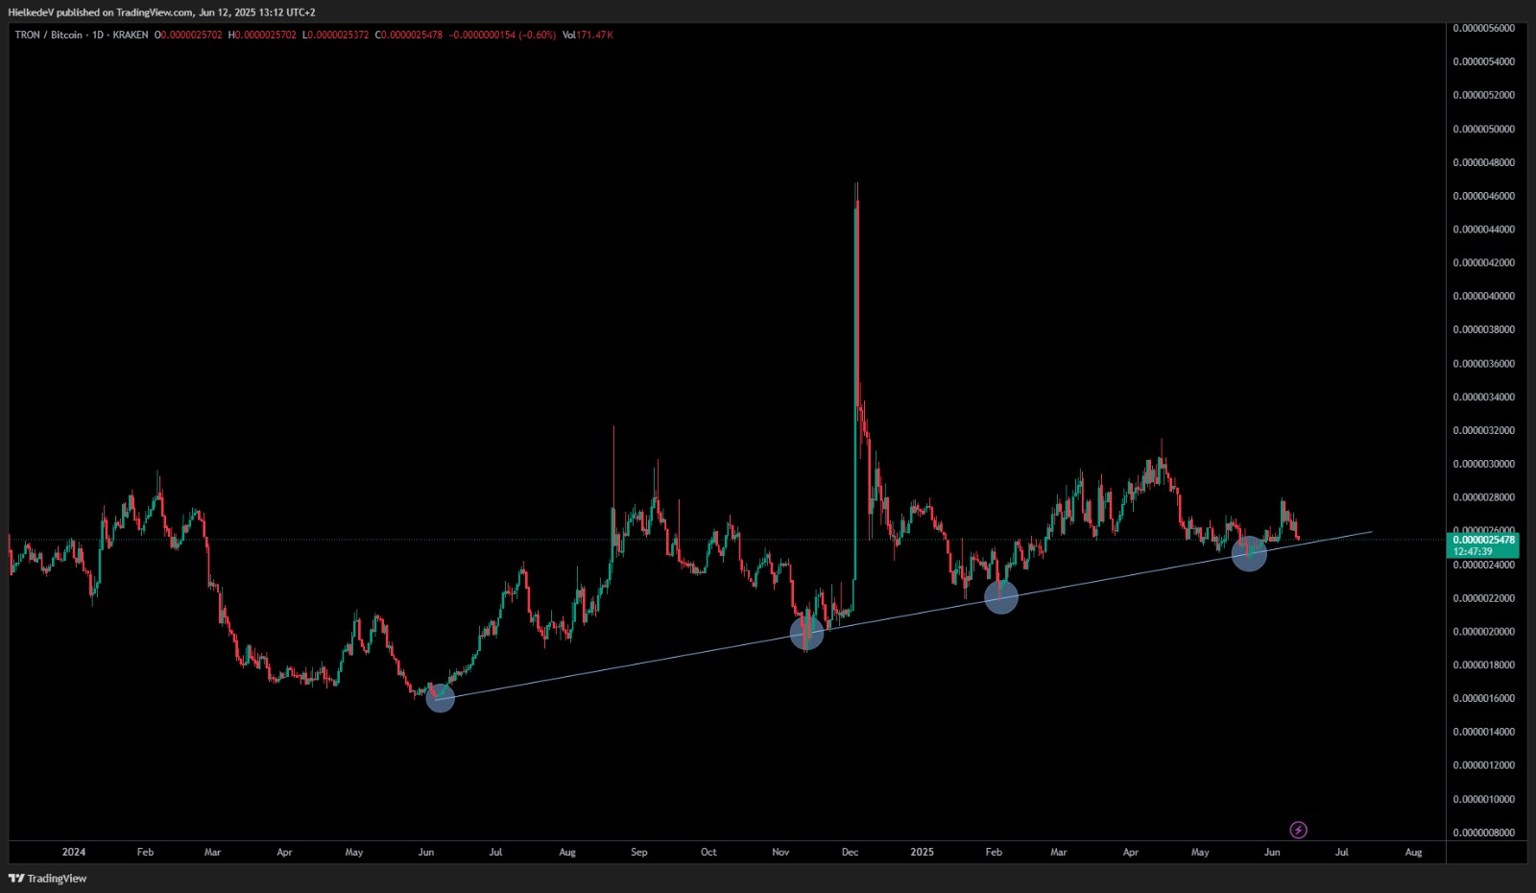This screenshot has width=1536, height=893.
Task: Click price axis label 0.0000032000
Action: click(x=1483, y=430)
